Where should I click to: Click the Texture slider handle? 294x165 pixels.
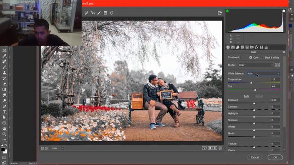pyautogui.click(x=254, y=147)
